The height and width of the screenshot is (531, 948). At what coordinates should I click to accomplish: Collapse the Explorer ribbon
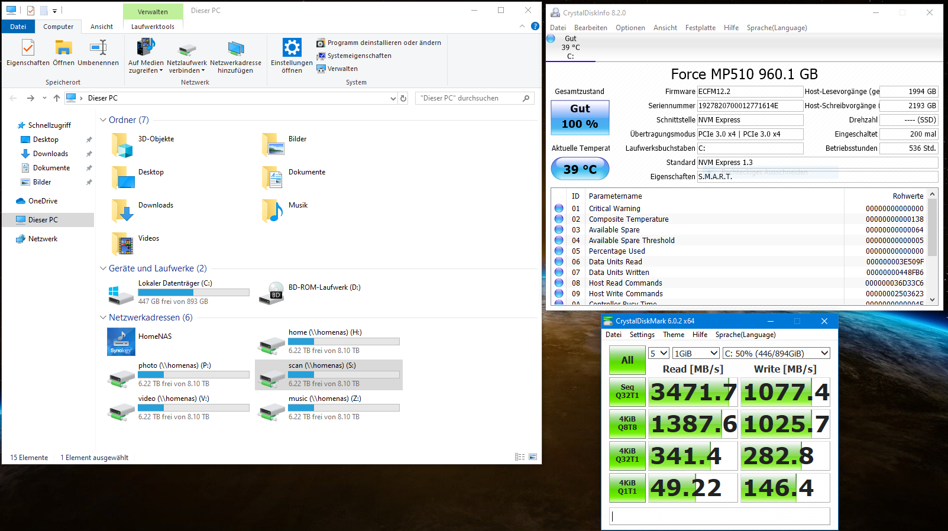click(522, 26)
